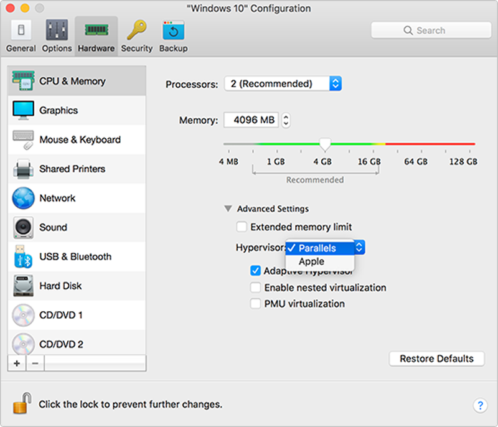Focus the Search field
Image resolution: width=498 pixels, height=427 pixels.
(x=431, y=30)
